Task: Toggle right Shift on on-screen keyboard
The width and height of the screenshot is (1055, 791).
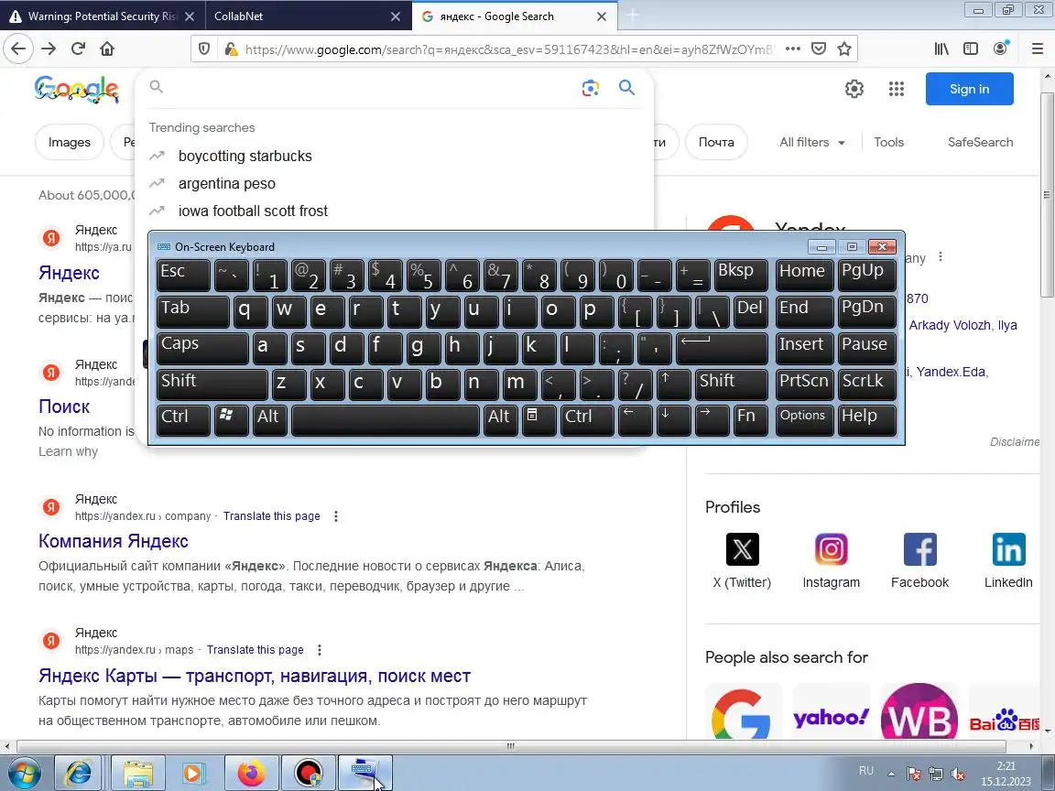Action: [x=731, y=385]
